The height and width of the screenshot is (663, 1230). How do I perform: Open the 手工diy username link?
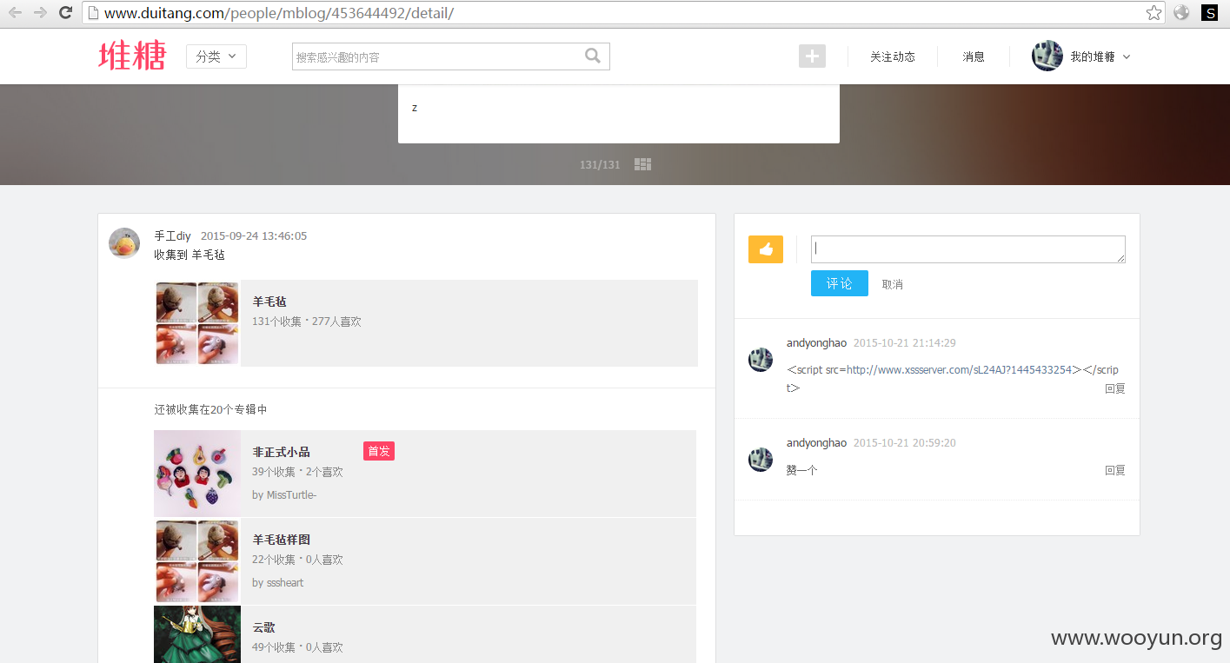(x=172, y=235)
